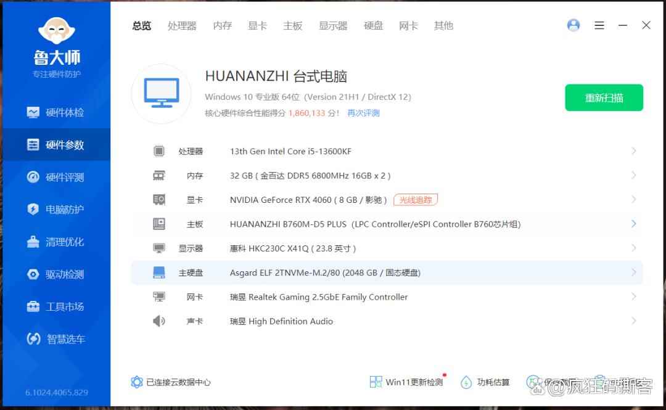Open 清理优化 in the sidebar
Viewport: 666px width, 410px height.
pos(55,242)
